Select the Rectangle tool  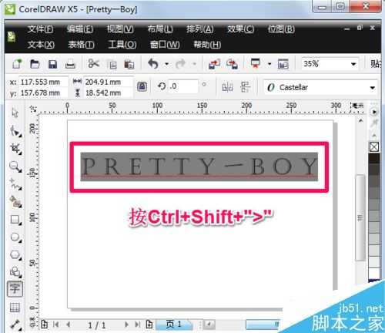point(15,220)
